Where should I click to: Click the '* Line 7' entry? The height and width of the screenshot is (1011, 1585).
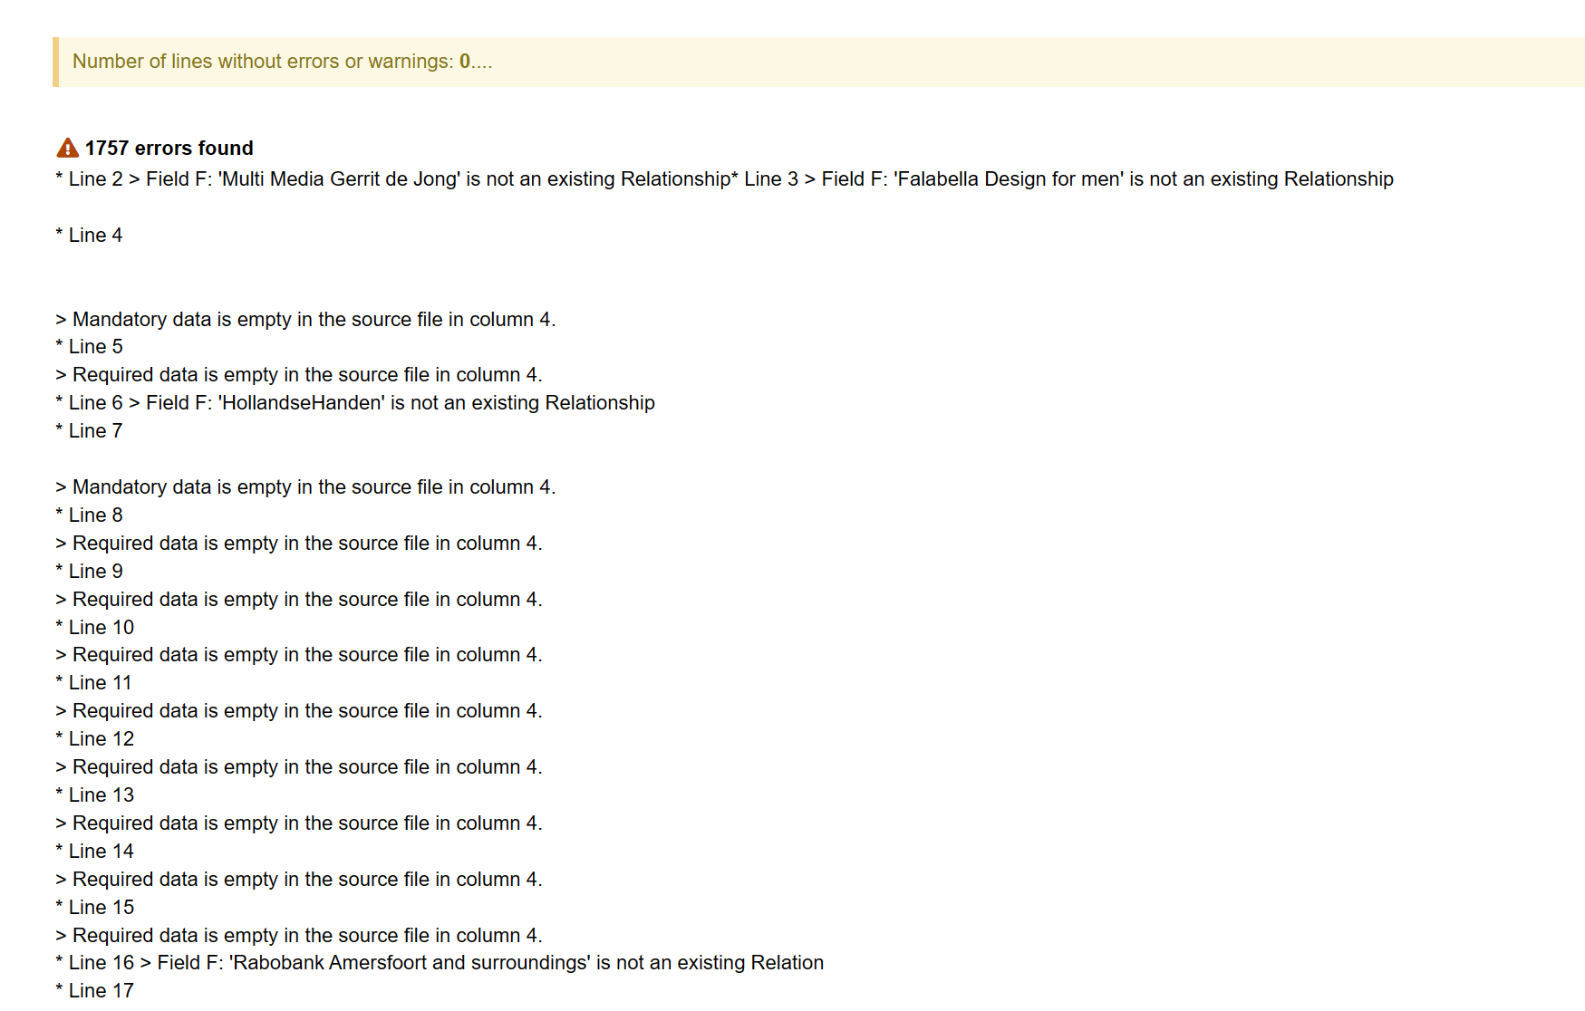pyautogui.click(x=89, y=431)
